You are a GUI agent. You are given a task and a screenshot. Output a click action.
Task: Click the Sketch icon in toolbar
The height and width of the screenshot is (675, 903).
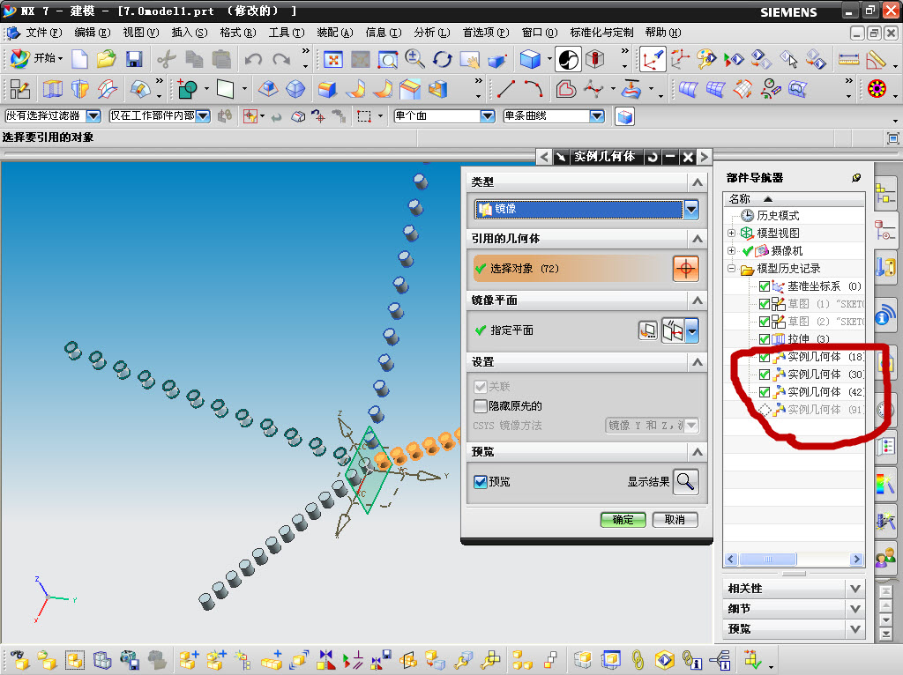pos(20,89)
